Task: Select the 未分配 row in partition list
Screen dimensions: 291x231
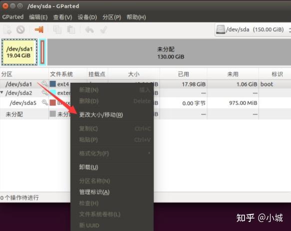Action: pyautogui.click(x=146, y=114)
